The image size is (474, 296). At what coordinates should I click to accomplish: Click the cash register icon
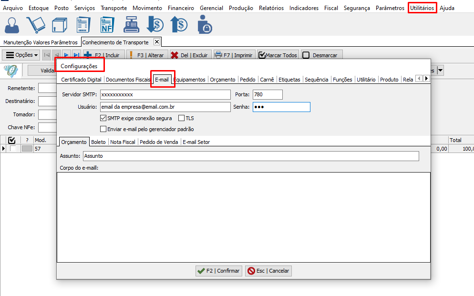(x=131, y=25)
